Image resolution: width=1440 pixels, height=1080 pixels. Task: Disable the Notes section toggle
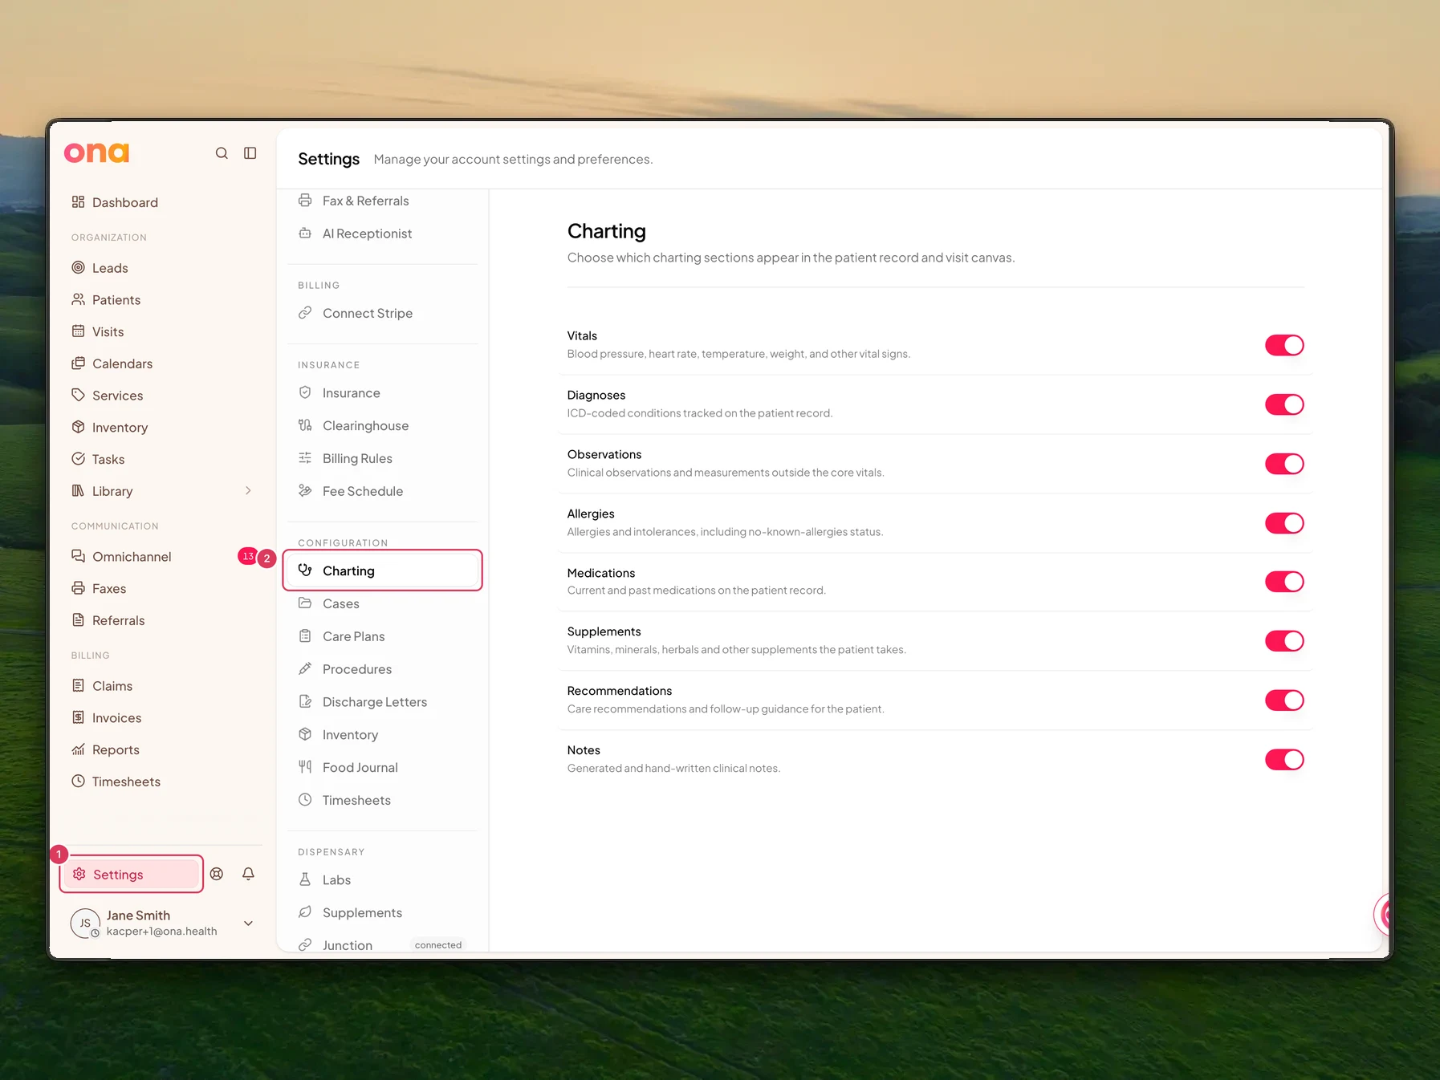(1284, 760)
